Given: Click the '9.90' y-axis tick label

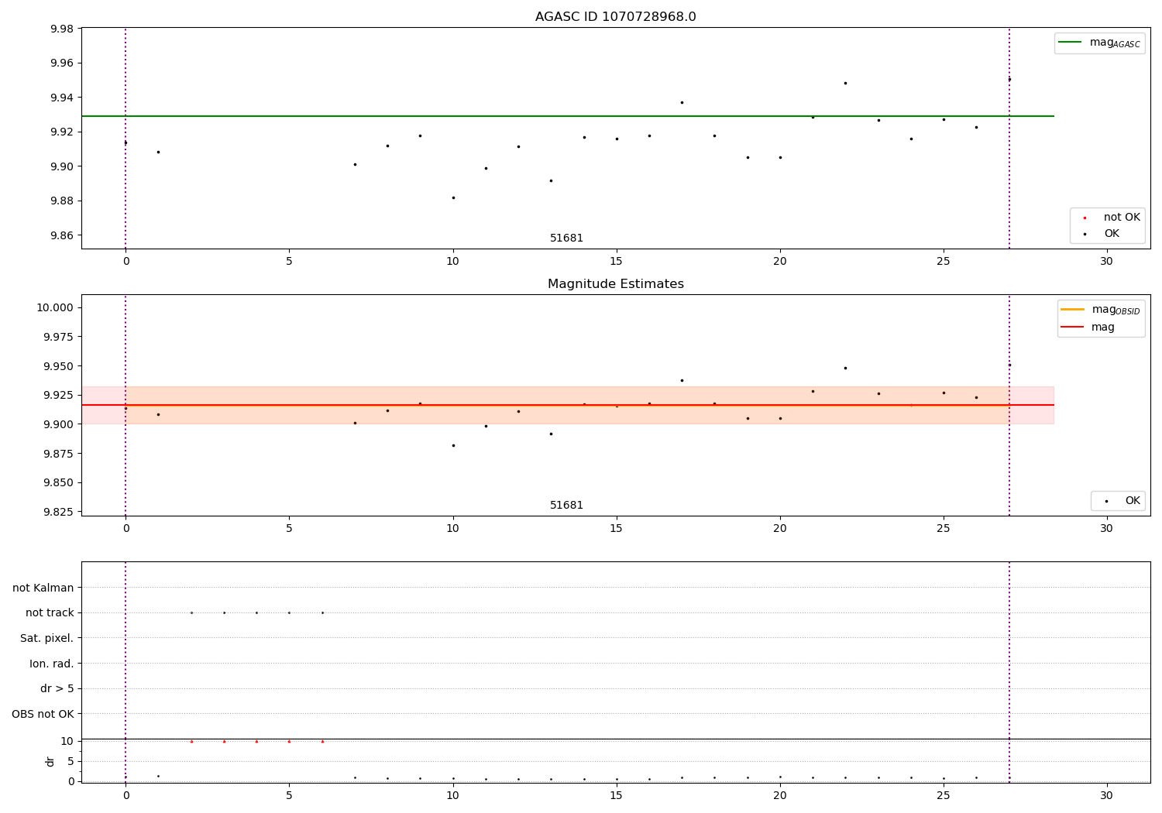Looking at the screenshot, I should [x=61, y=166].
